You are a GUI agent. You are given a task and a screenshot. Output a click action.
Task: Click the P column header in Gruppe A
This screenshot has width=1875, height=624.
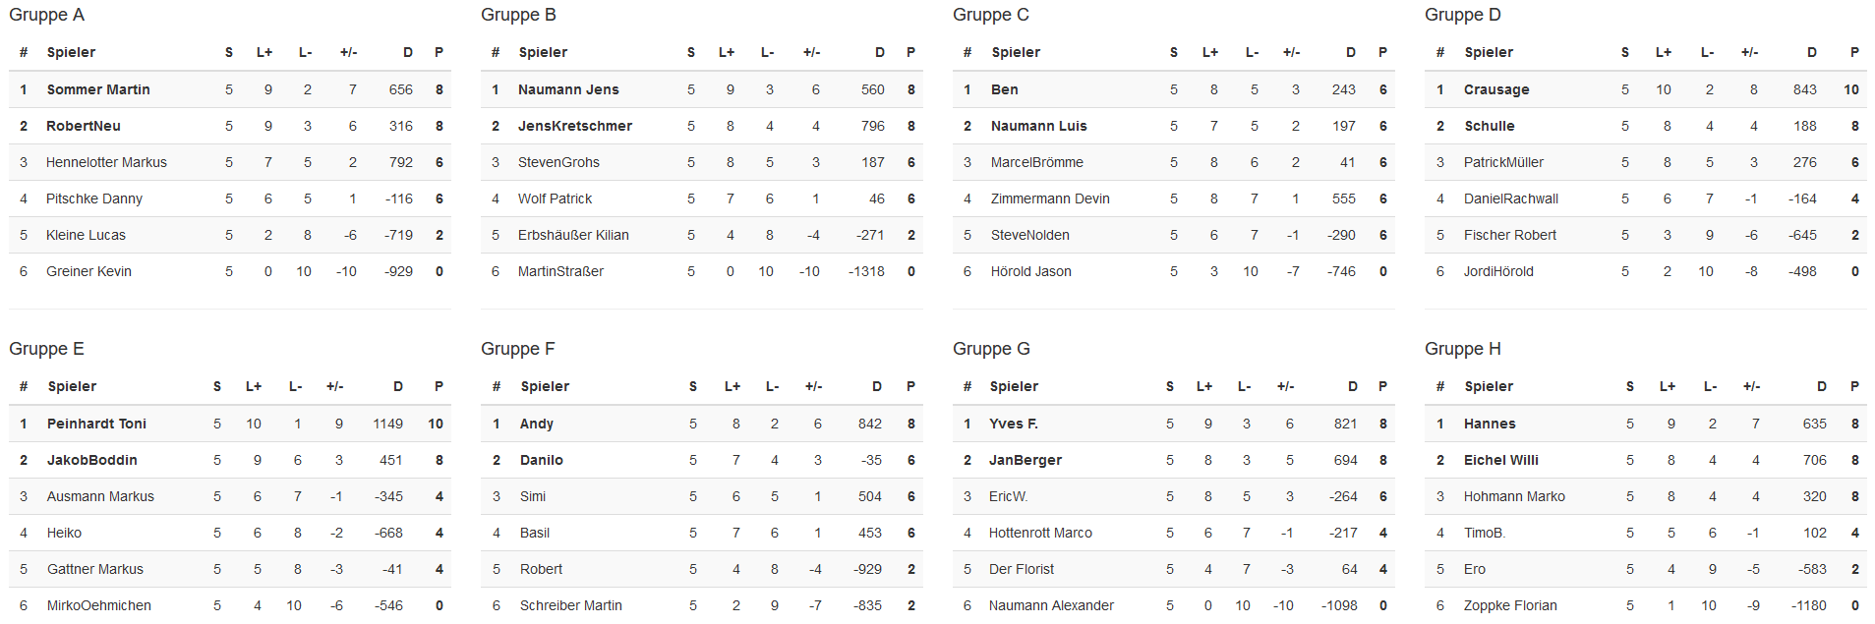439,52
